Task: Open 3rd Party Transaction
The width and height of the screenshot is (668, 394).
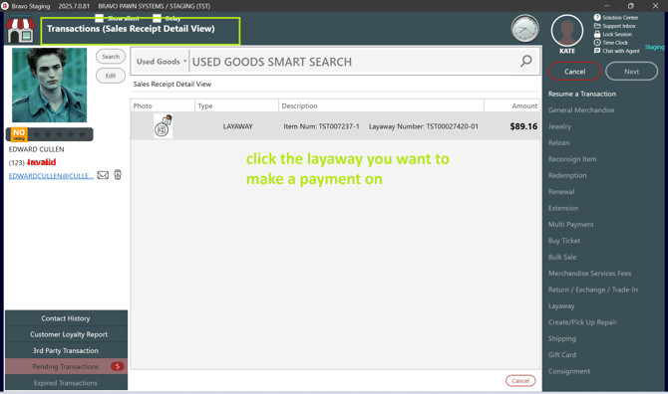Action: tap(66, 350)
